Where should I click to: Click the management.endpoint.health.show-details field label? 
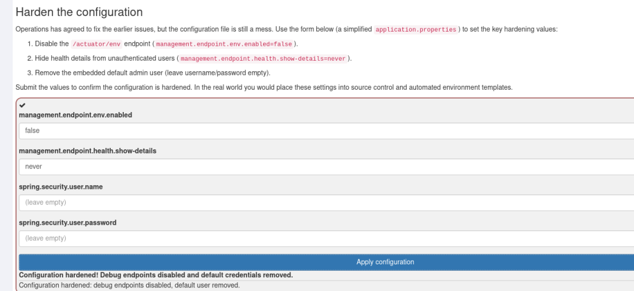coord(88,150)
